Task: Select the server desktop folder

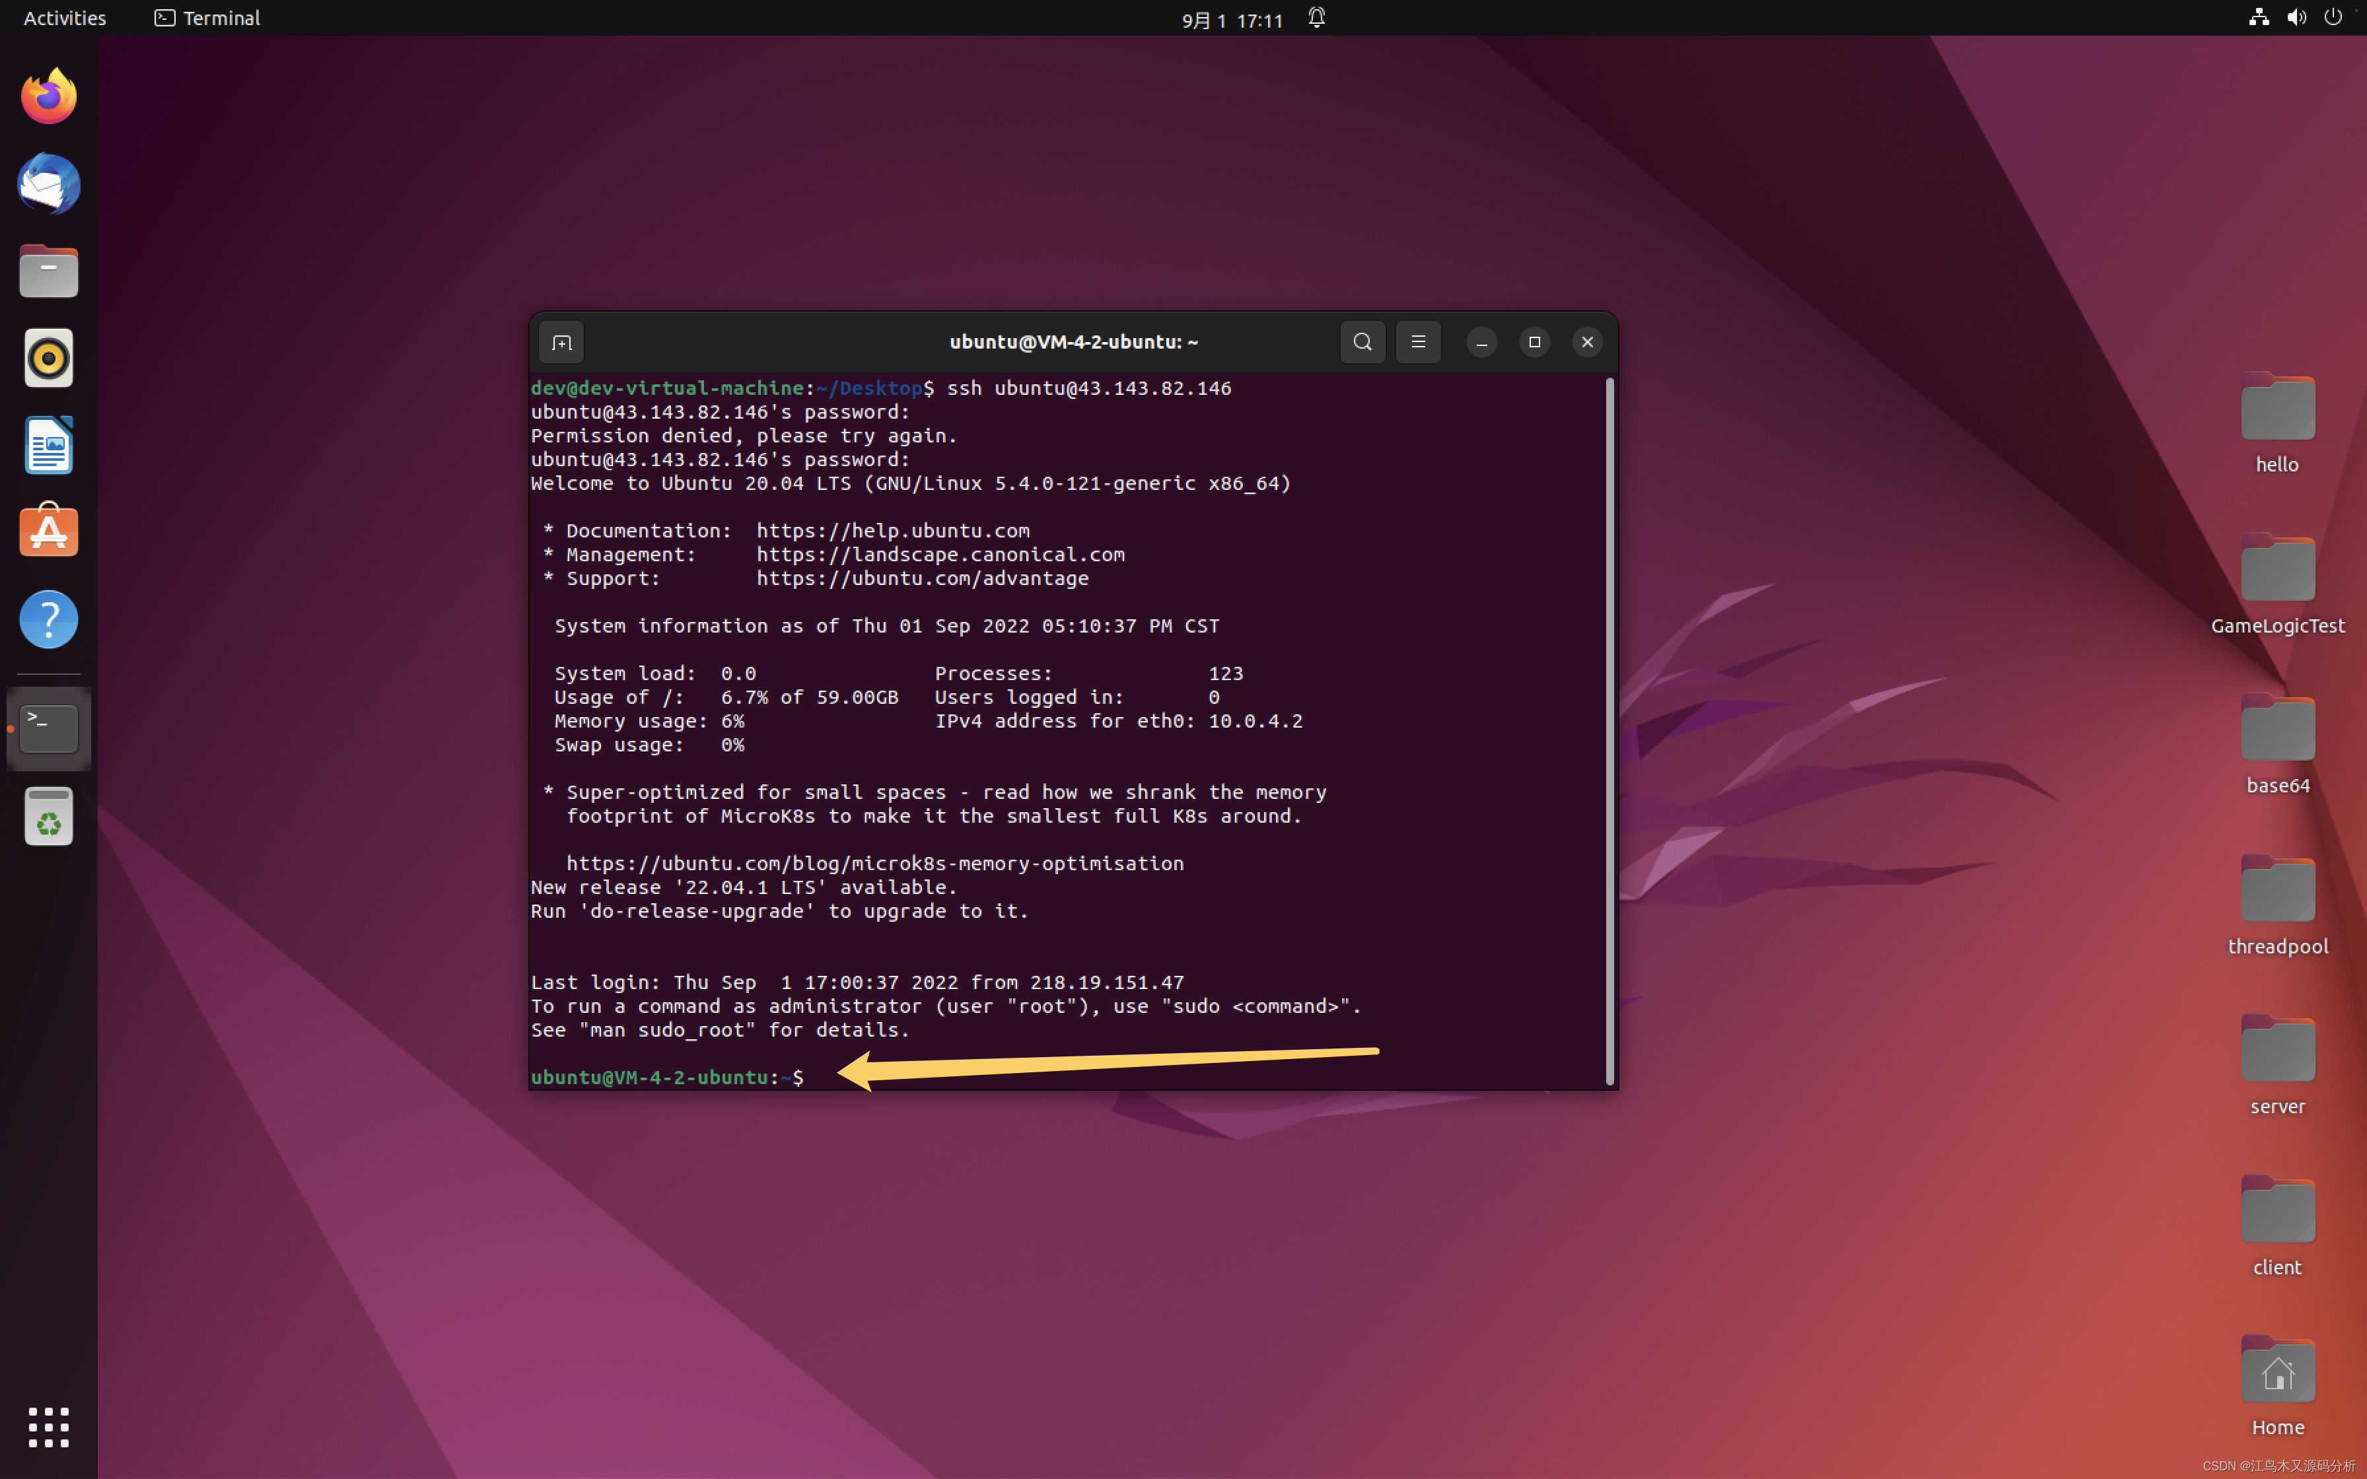Action: (2278, 1066)
